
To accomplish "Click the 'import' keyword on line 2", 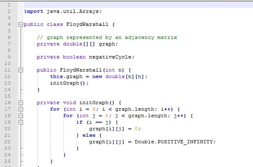I will pyautogui.click(x=34, y=11).
